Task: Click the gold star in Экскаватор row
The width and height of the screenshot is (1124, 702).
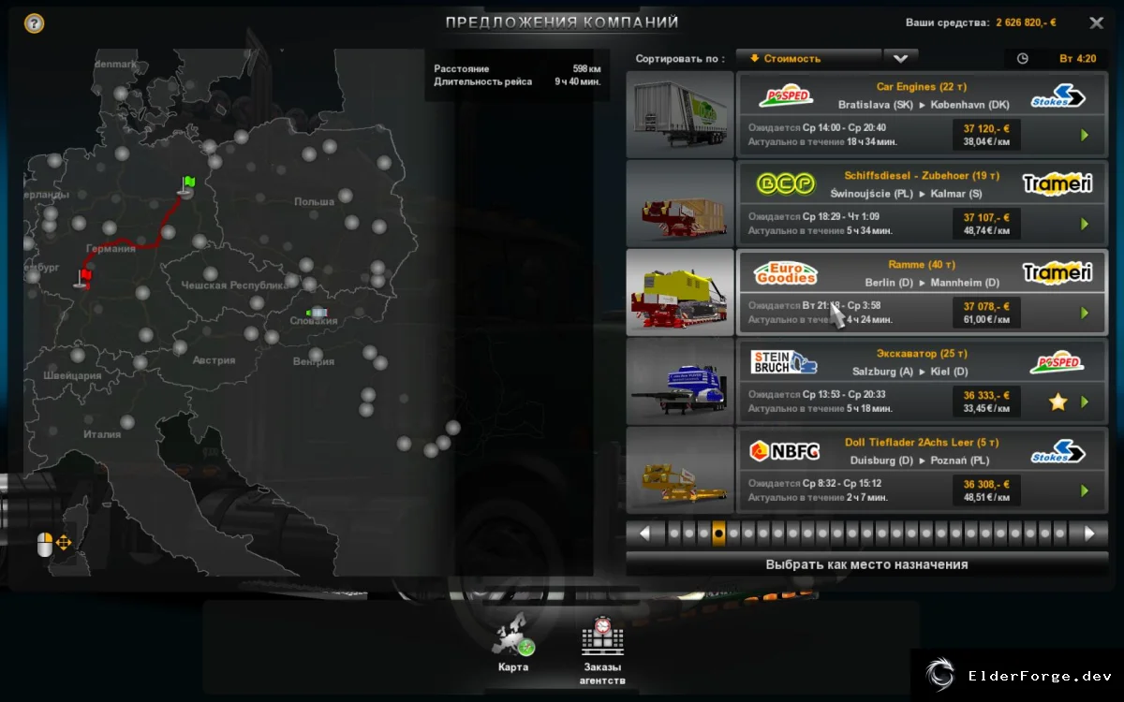Action: (1057, 402)
